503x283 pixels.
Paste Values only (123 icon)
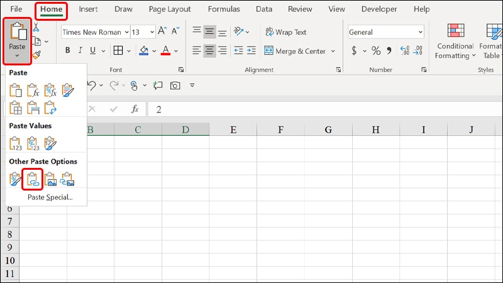point(15,144)
